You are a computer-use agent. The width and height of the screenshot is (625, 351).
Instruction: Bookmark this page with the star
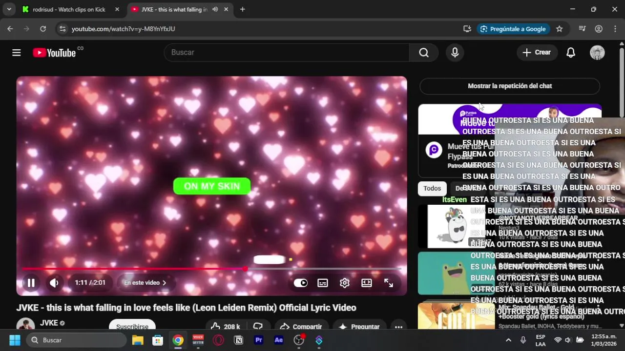tap(560, 29)
